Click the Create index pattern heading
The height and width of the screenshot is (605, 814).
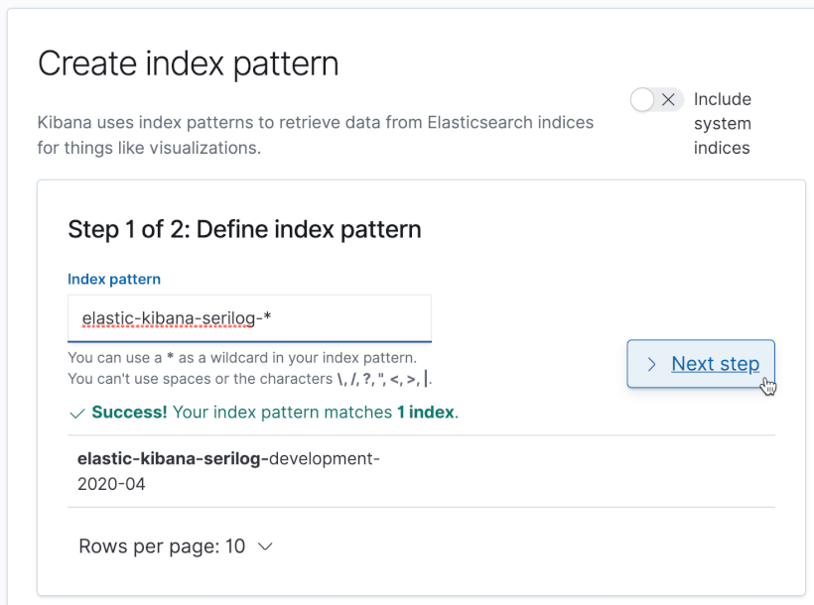188,63
